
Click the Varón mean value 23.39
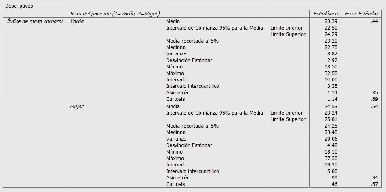(331, 21)
